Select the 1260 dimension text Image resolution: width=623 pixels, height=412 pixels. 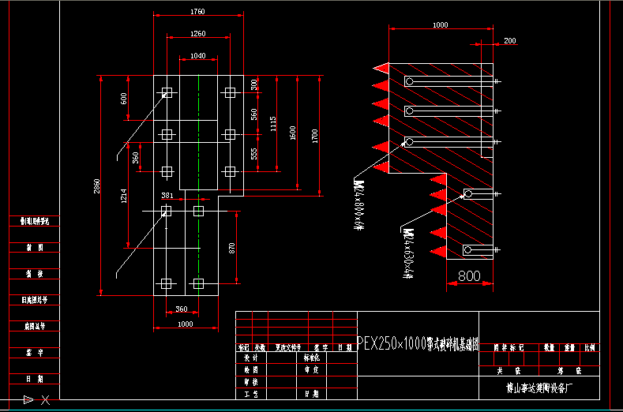click(x=197, y=34)
